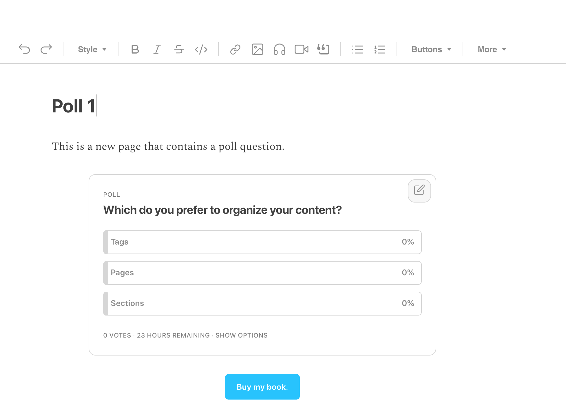
Task: Apply strikethrough formatting
Action: pyautogui.click(x=179, y=49)
